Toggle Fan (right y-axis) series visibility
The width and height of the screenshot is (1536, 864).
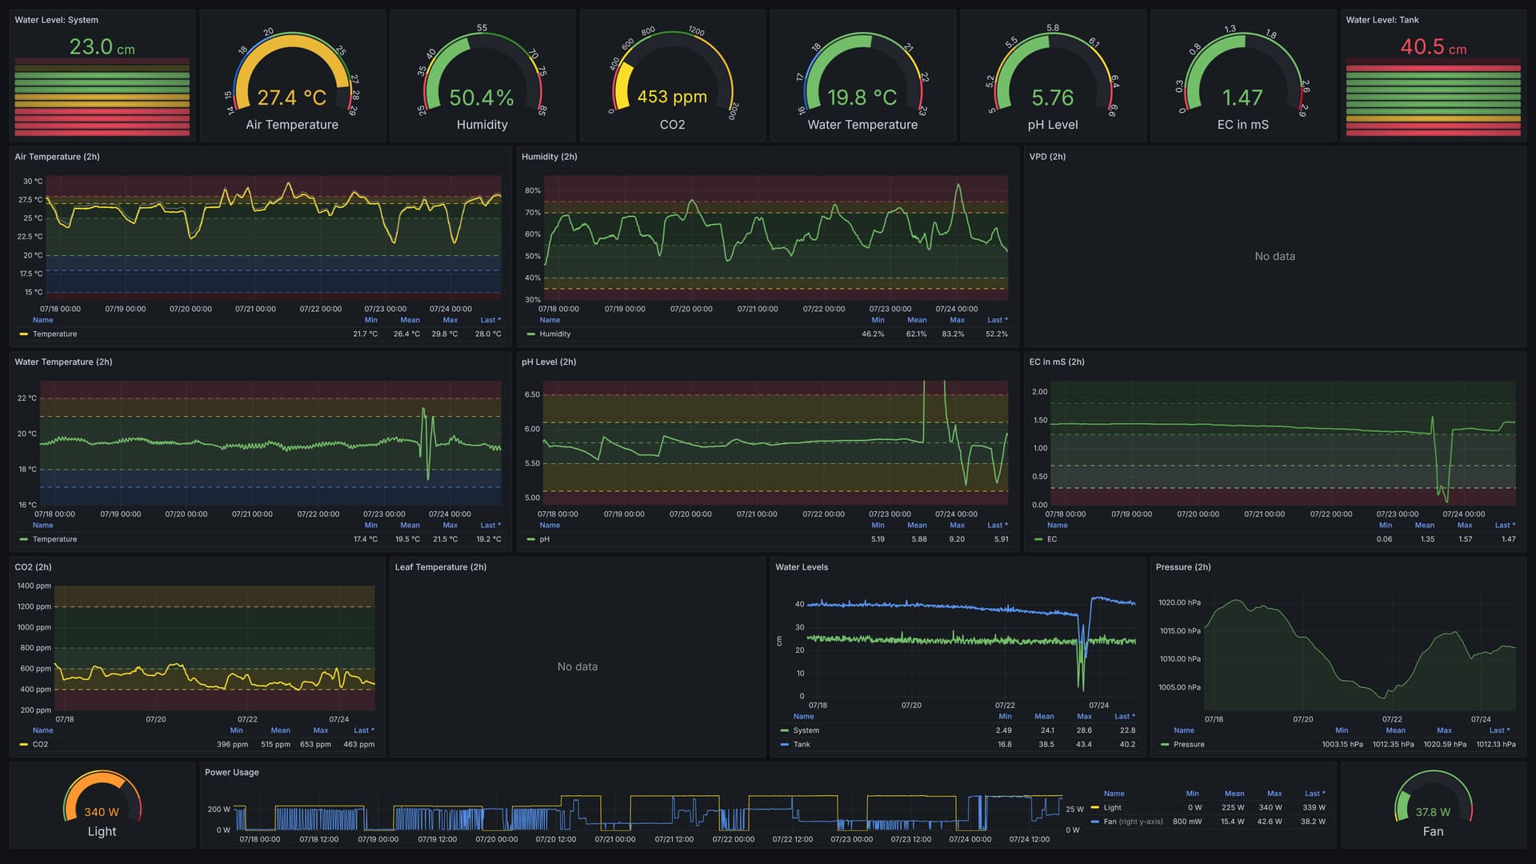click(x=1133, y=822)
